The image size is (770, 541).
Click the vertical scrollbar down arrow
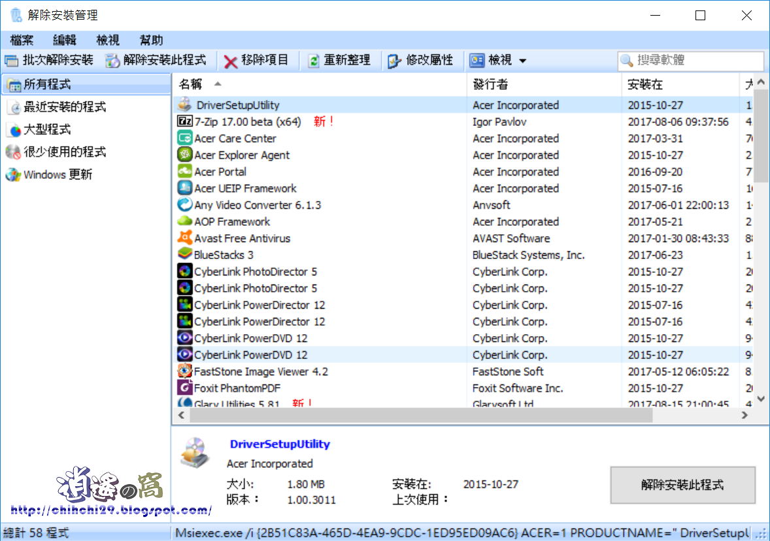[761, 399]
